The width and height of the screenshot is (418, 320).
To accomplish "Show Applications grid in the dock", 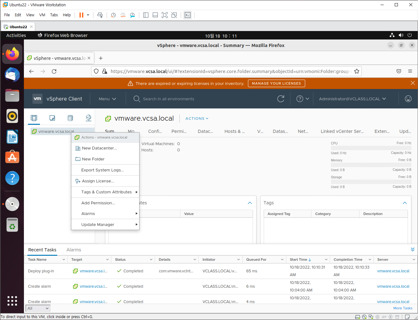I will coord(12,301).
